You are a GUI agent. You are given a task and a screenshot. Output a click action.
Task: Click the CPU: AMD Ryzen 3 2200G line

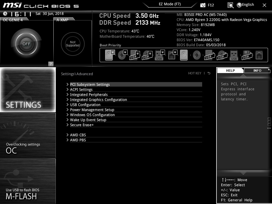click(222, 20)
